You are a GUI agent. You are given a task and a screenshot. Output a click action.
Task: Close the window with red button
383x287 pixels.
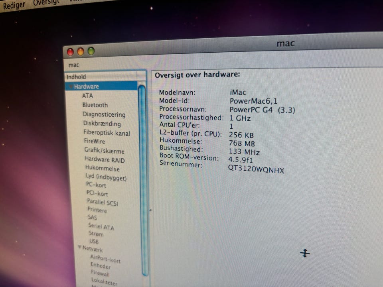70,52
